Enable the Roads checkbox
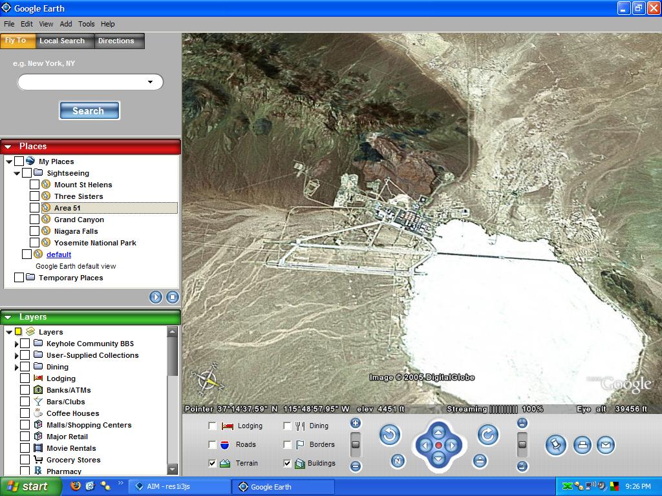Image resolution: width=662 pixels, height=496 pixels. tap(212, 444)
